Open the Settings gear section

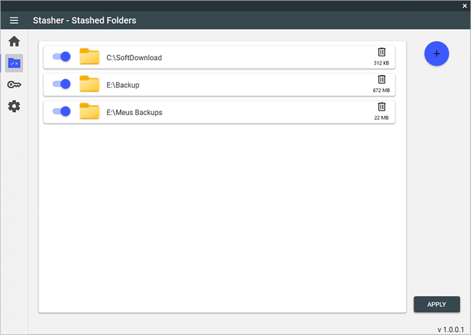point(14,106)
